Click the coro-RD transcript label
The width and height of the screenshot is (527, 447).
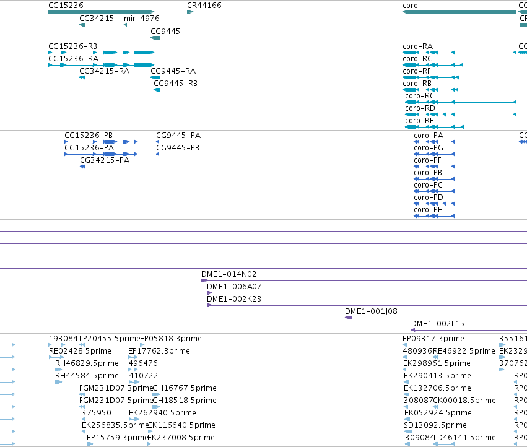tap(420, 108)
